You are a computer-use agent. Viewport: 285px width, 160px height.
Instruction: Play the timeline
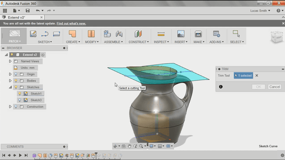20,155
